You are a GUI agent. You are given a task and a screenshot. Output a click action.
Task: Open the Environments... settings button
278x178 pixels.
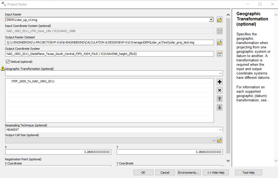coord(189,173)
